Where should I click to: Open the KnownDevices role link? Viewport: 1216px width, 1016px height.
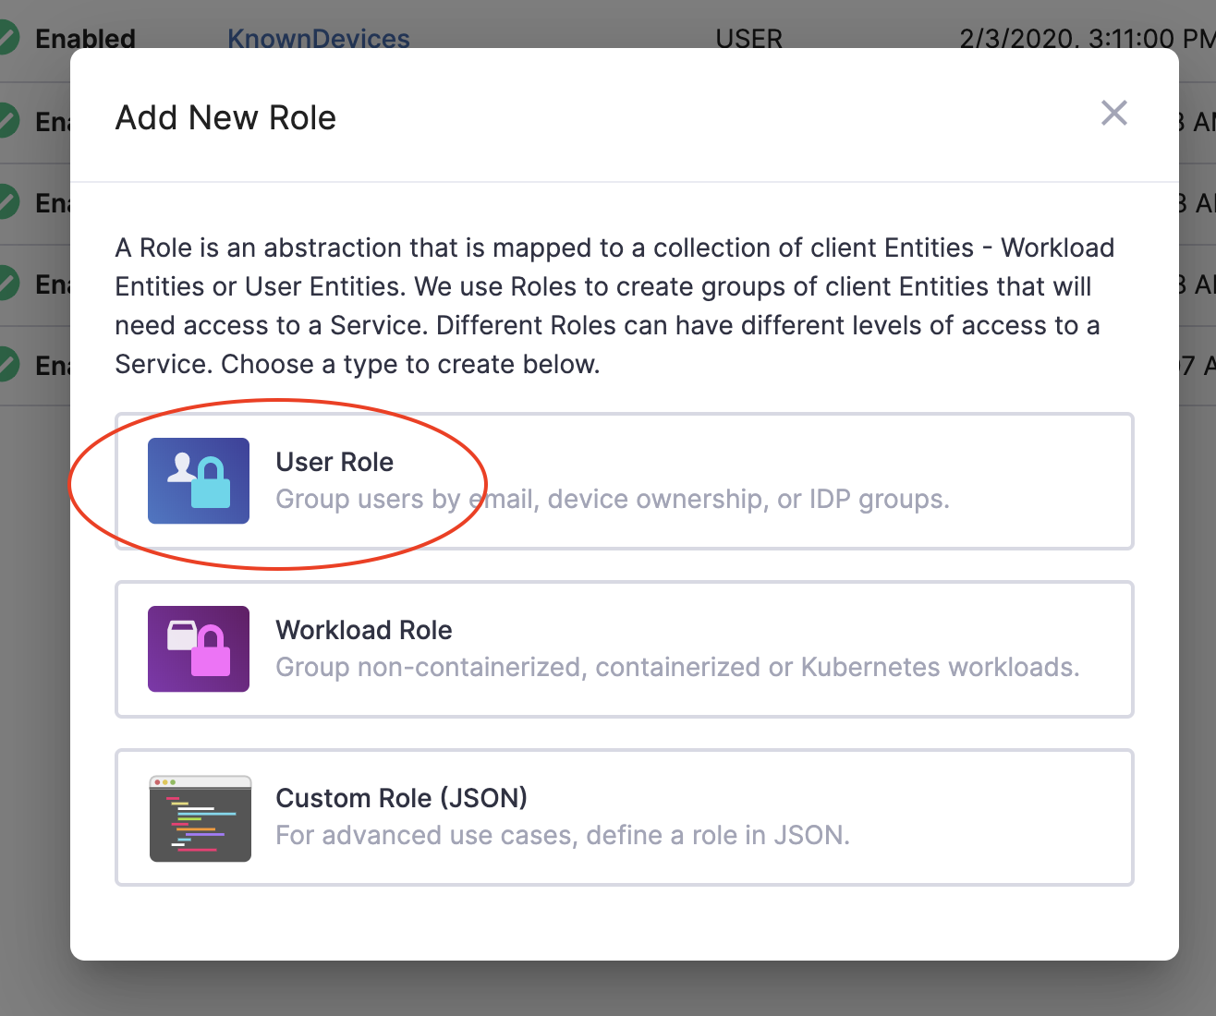[319, 39]
